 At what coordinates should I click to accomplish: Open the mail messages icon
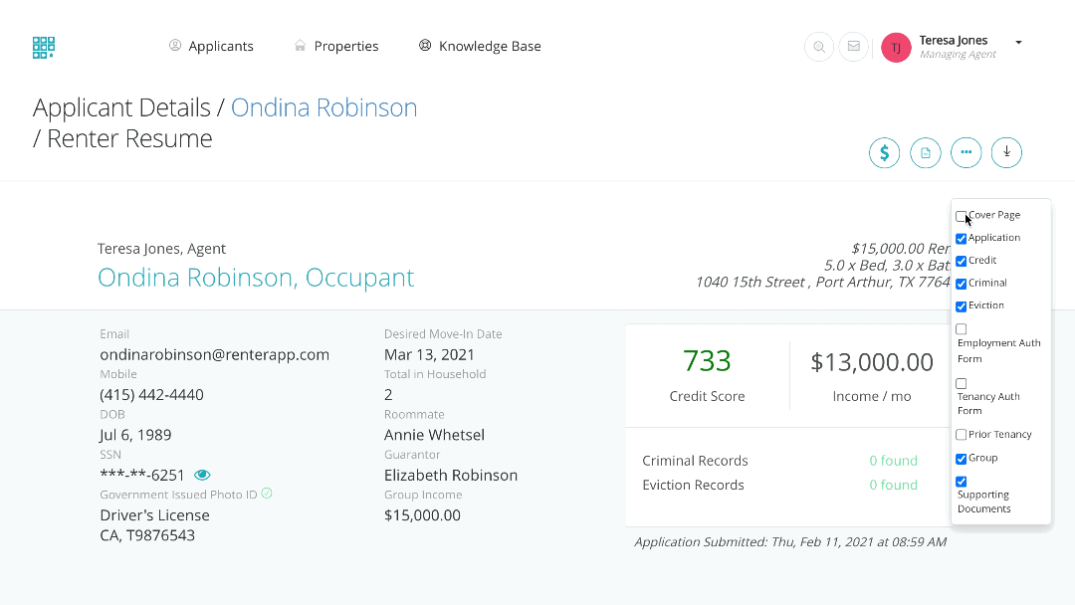pos(853,47)
